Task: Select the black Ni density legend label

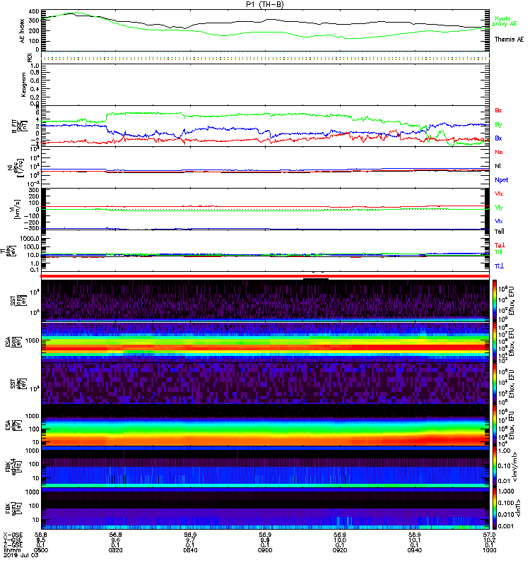Action: (497, 166)
